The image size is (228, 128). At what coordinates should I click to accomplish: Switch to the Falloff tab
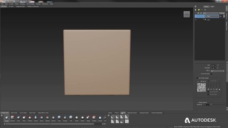pyautogui.click(x=123, y=113)
